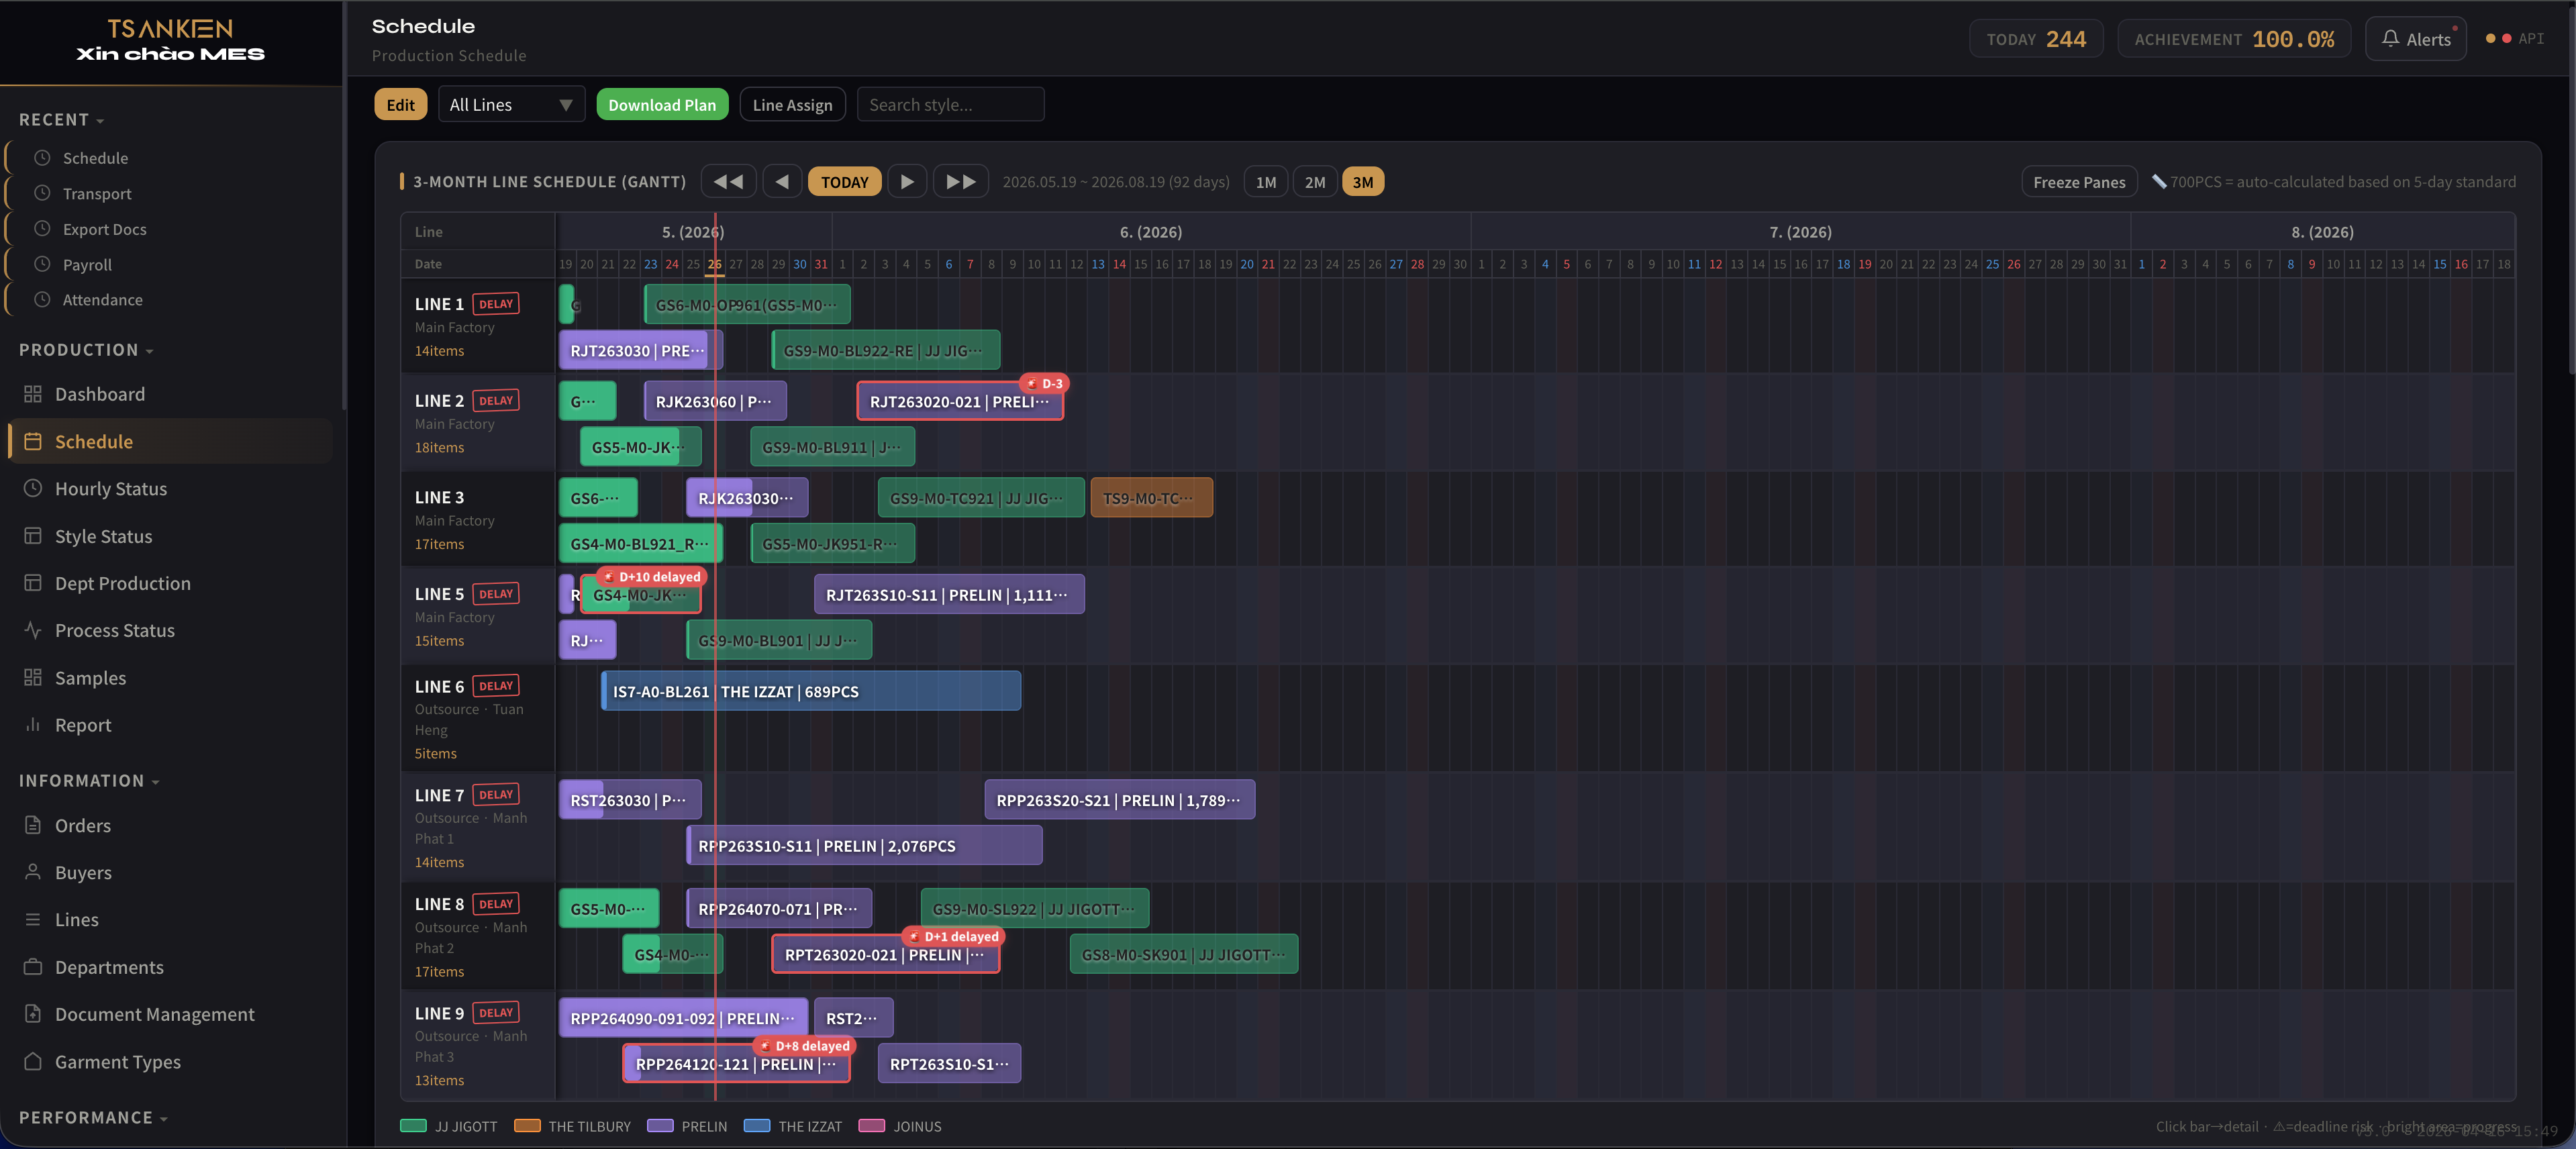The width and height of the screenshot is (2576, 1149).
Task: Click the TODAY button
Action: [844, 182]
